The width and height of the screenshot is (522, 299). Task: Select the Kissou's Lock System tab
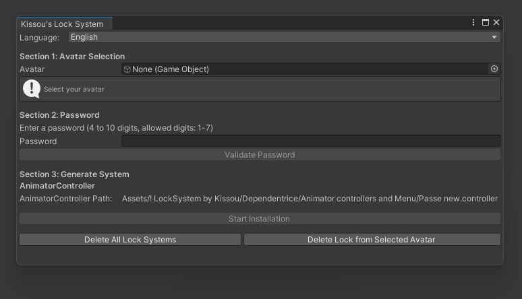coord(62,24)
